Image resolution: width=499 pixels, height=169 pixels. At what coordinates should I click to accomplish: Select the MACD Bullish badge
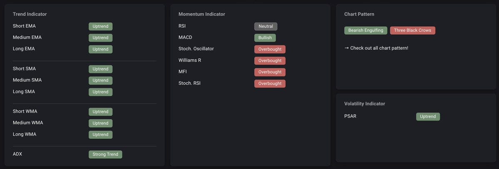coord(265,38)
